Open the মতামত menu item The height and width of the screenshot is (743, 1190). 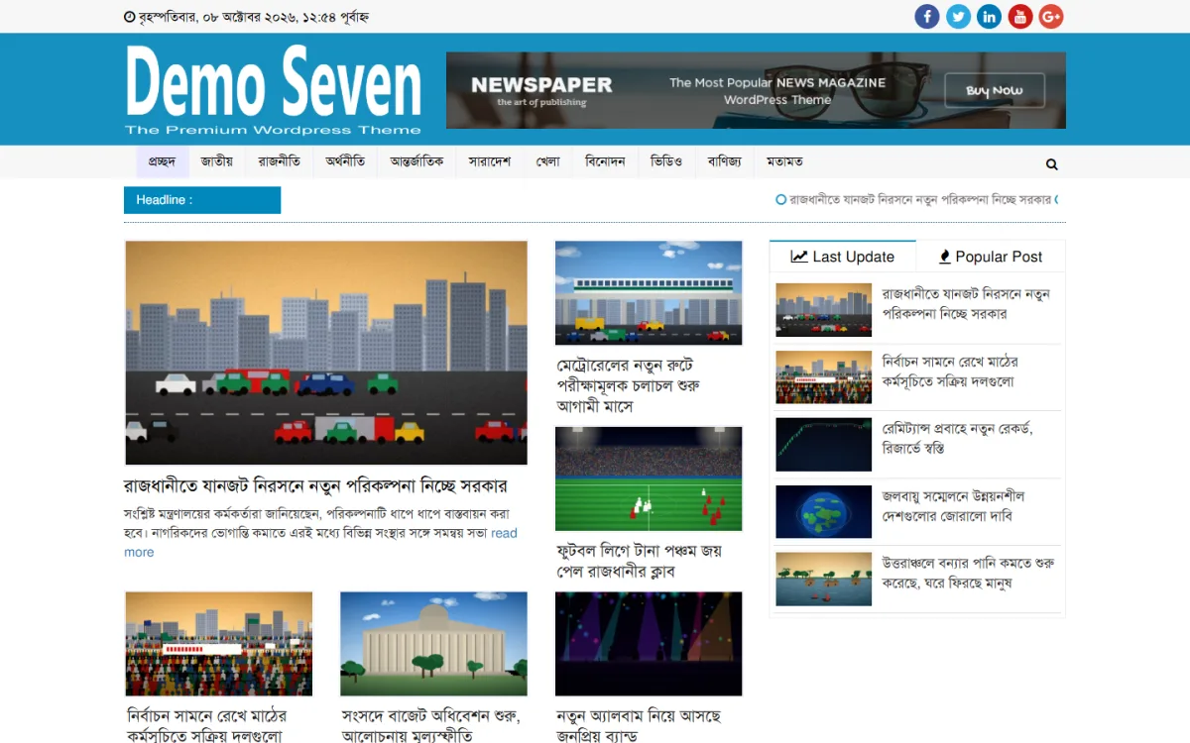click(784, 161)
